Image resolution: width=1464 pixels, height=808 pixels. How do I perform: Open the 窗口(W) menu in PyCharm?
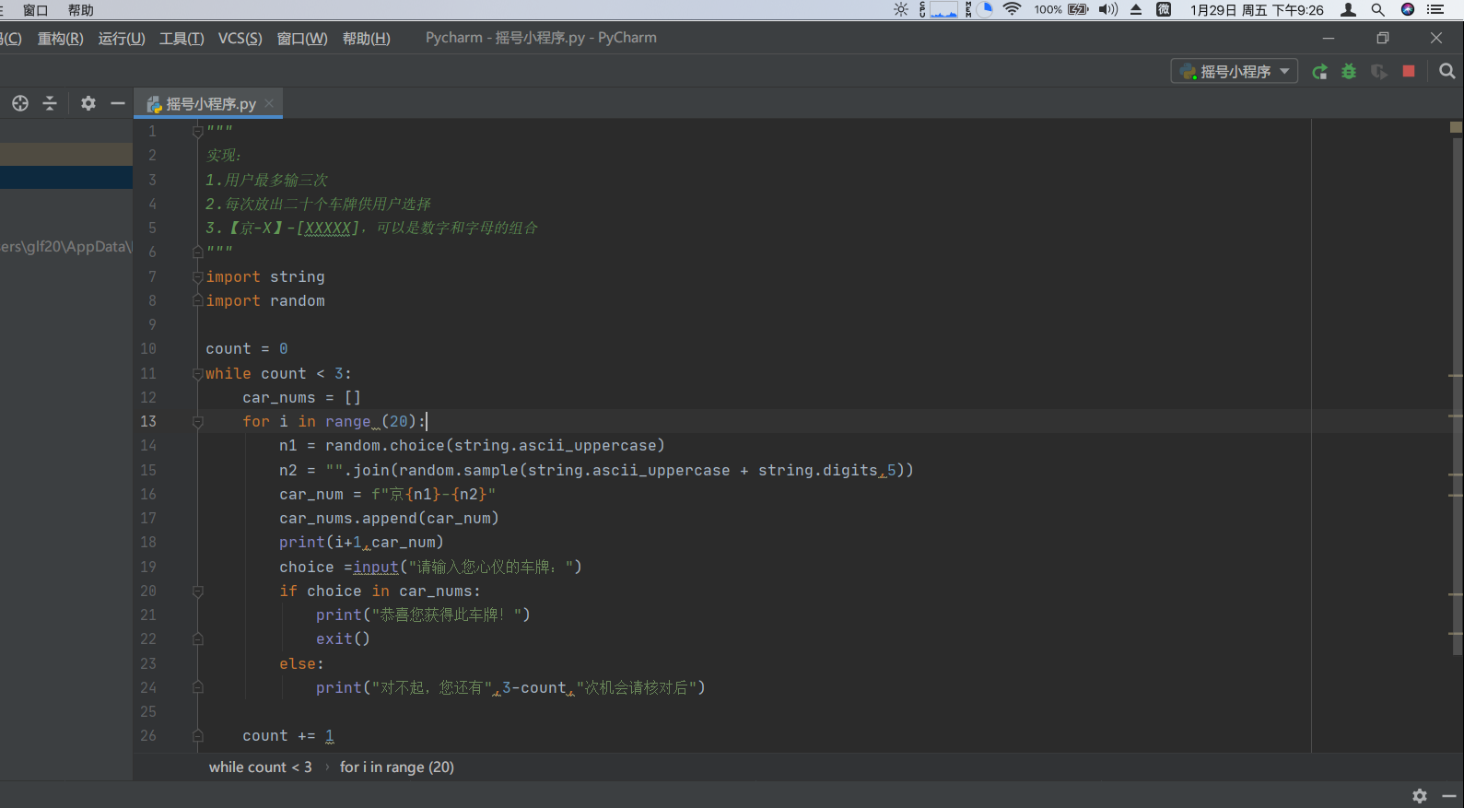coord(302,38)
